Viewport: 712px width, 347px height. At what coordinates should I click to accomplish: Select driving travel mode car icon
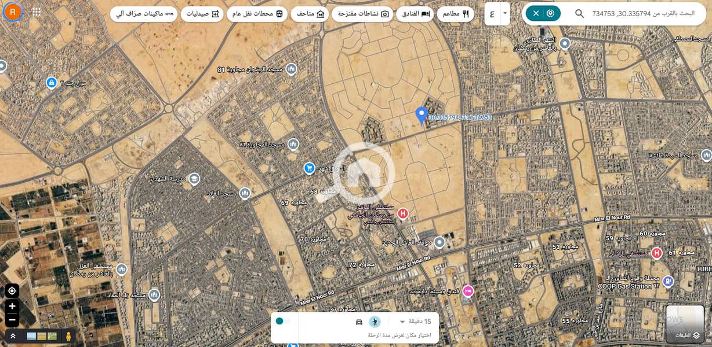[359, 322]
